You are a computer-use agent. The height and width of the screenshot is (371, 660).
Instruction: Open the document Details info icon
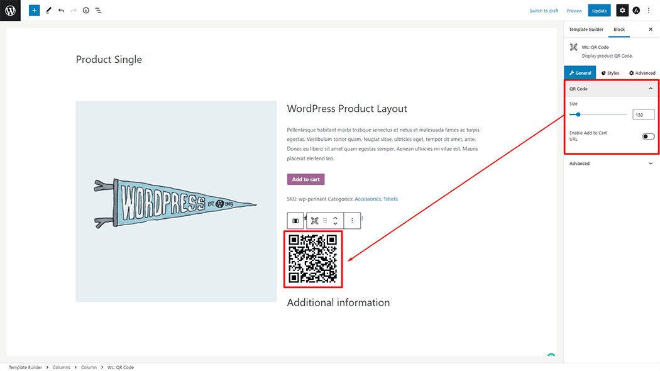(86, 11)
